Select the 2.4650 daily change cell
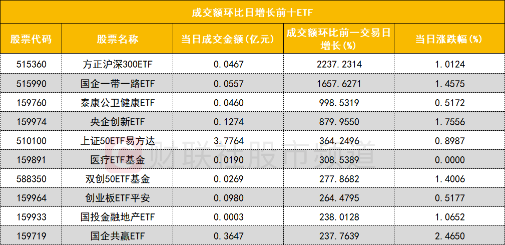505x245 pixels. pyautogui.click(x=448, y=235)
